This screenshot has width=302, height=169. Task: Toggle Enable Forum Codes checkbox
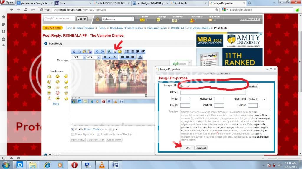pos(73,129)
